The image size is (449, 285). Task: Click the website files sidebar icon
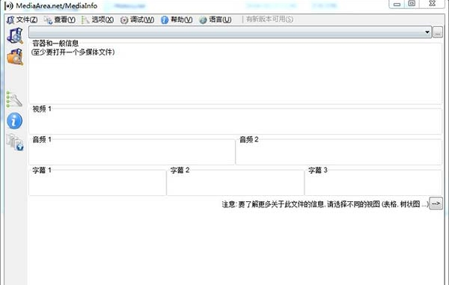[15, 142]
